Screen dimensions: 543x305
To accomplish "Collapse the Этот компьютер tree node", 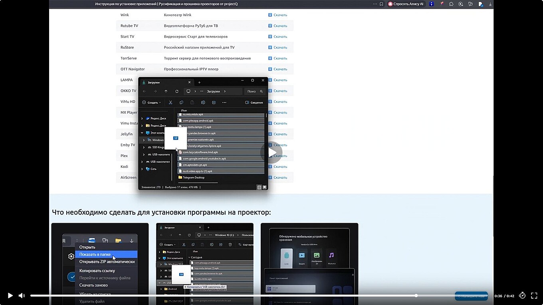I will [142, 133].
